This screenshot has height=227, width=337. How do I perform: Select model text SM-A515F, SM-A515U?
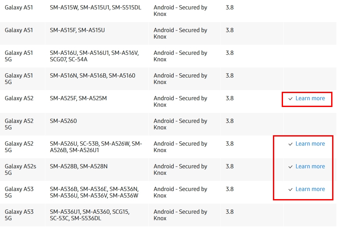[x=77, y=30]
